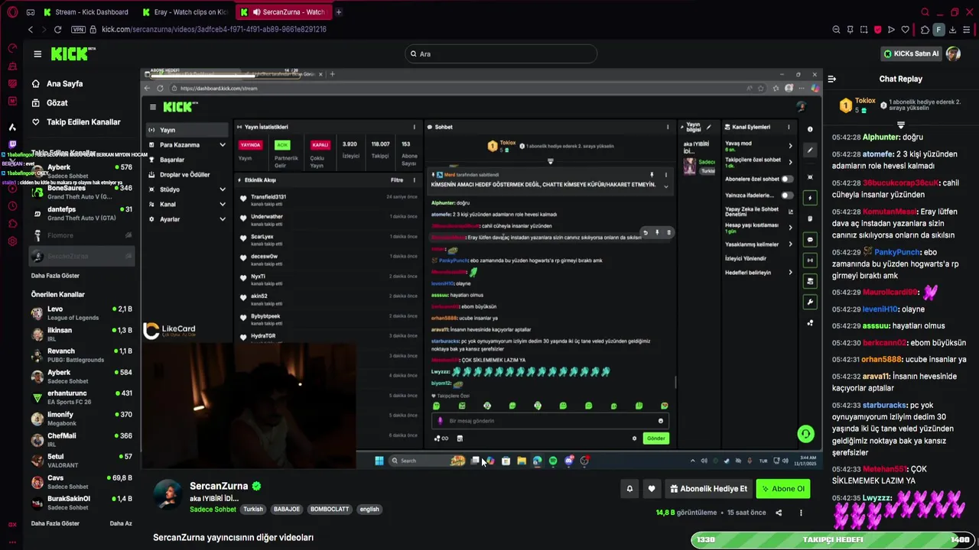Open BurakSakinOl recommended channel
979x550 pixels.
pos(83,503)
